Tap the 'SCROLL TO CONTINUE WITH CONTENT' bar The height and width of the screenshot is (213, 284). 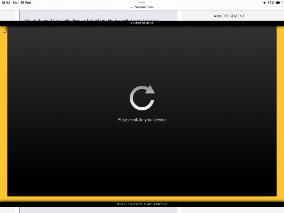pyautogui.click(x=142, y=204)
